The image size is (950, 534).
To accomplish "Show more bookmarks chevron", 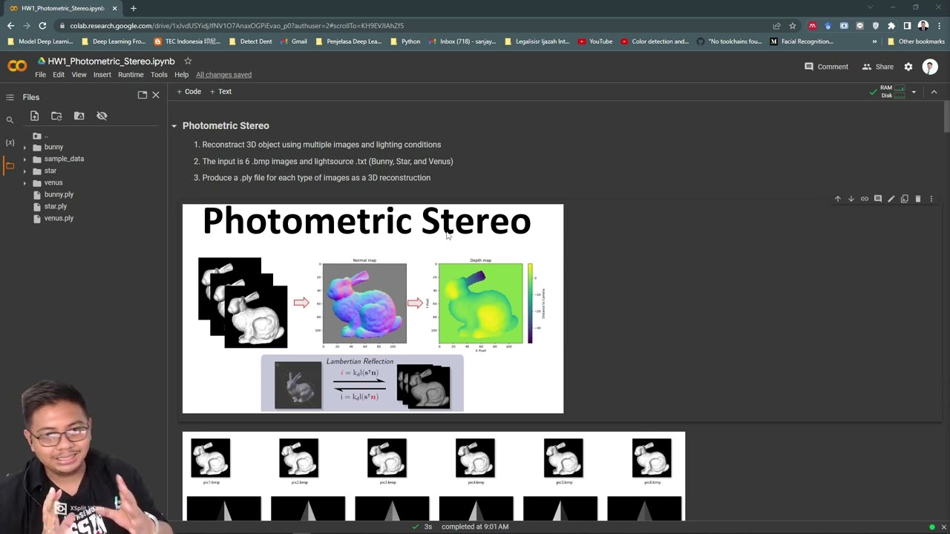I will point(874,42).
